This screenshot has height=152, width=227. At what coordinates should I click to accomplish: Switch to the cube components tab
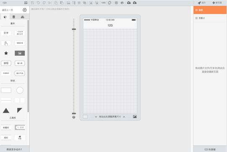[x=5, y=17]
